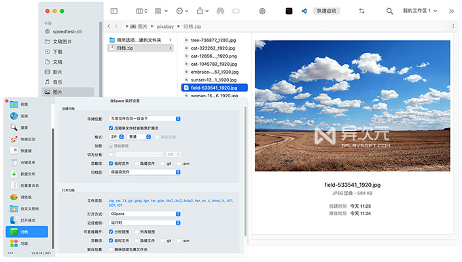Click the magnifier search icon in toolbar

389,11
